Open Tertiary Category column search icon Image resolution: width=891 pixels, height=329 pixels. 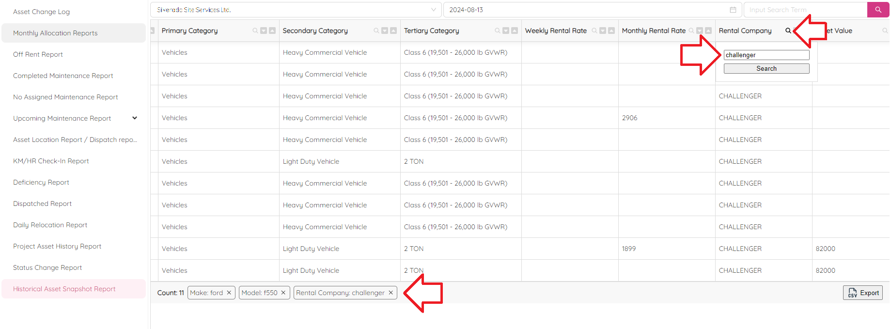coord(498,31)
